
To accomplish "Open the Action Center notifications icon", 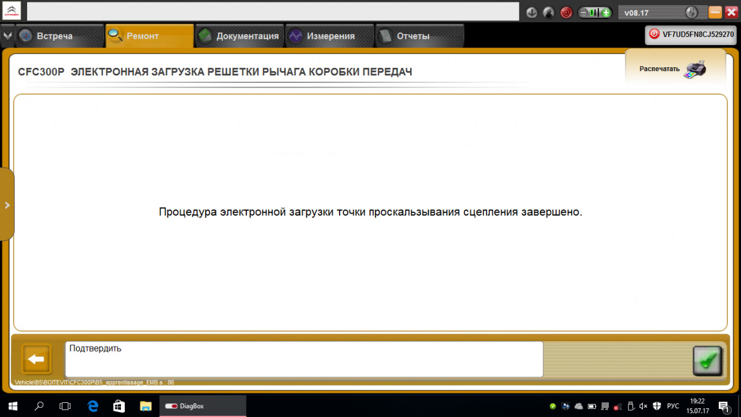I will click(x=726, y=406).
